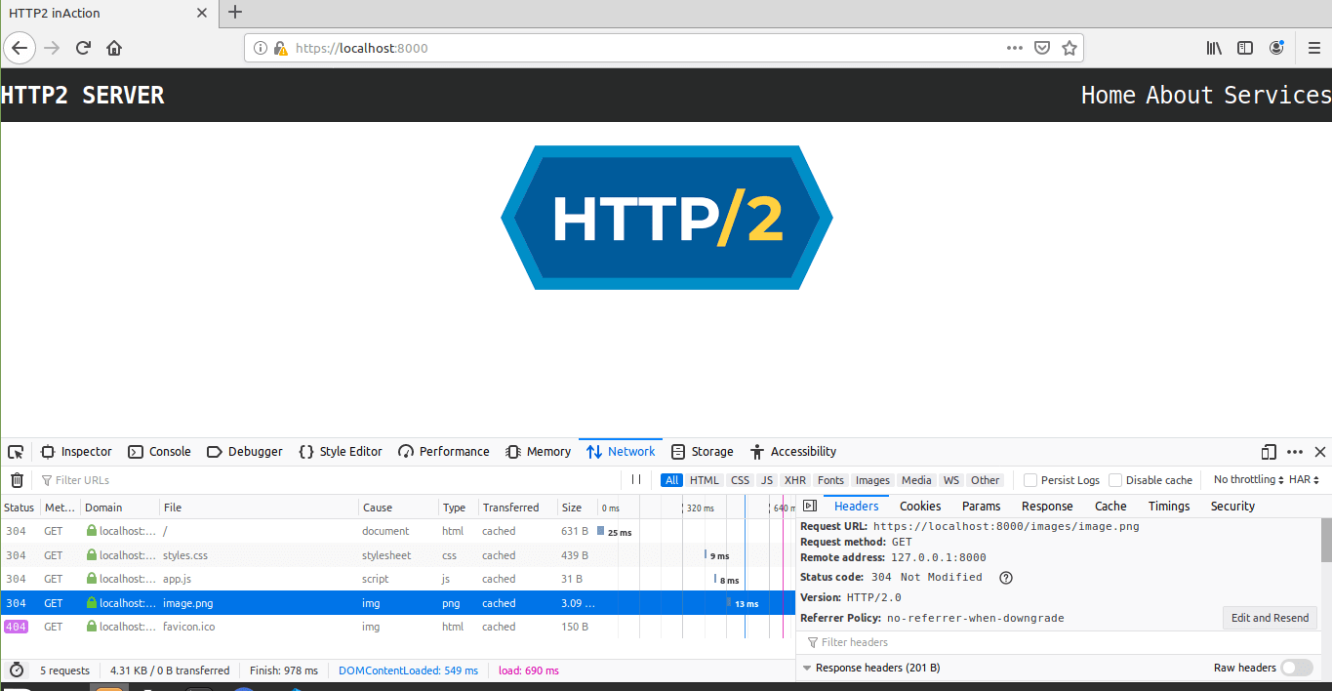Switch to the Response details tab
Screen dimensions: 1332x691
[x=1047, y=506]
